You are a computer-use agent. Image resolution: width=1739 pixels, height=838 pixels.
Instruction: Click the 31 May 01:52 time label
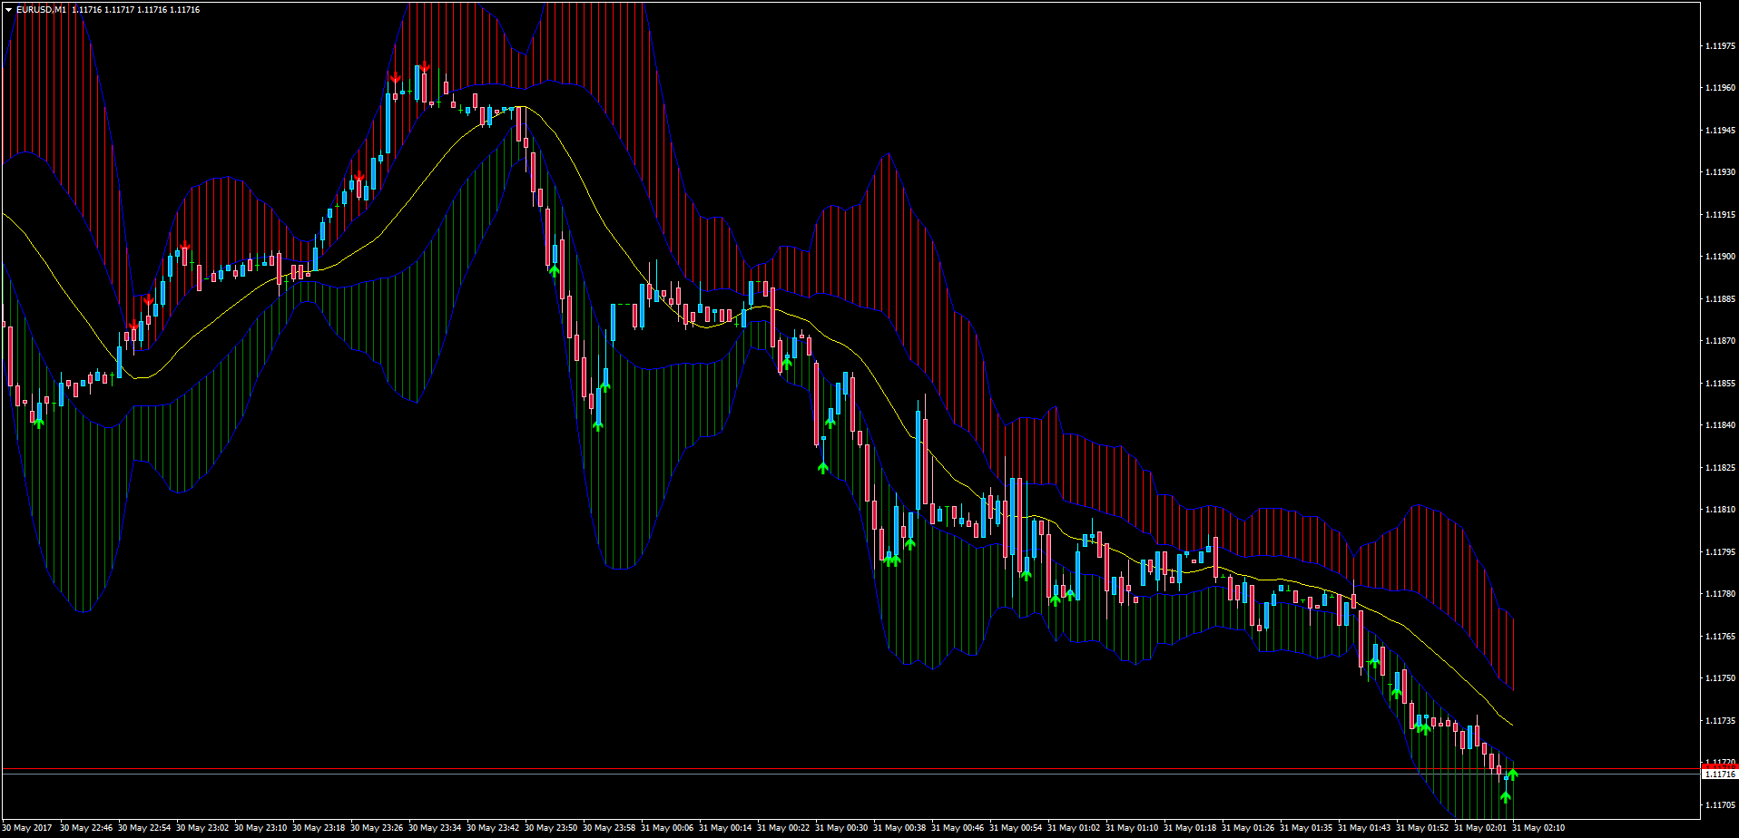point(1422,827)
